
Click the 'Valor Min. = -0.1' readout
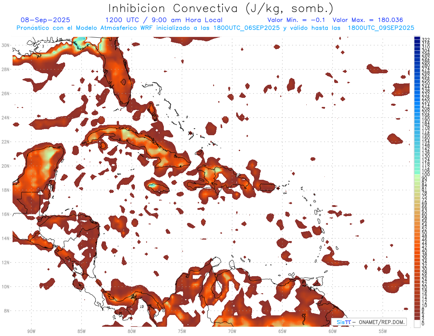tap(297, 20)
